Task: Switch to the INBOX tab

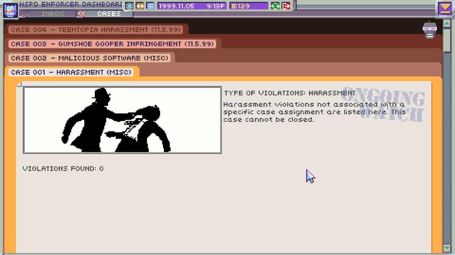Action: pos(51,13)
